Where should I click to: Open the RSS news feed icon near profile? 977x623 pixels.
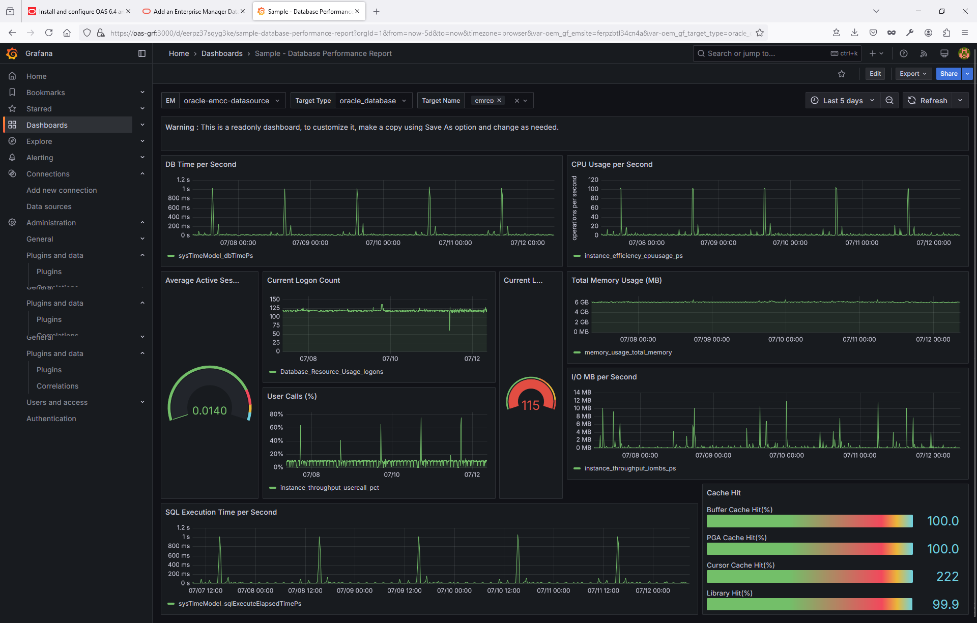tap(924, 53)
